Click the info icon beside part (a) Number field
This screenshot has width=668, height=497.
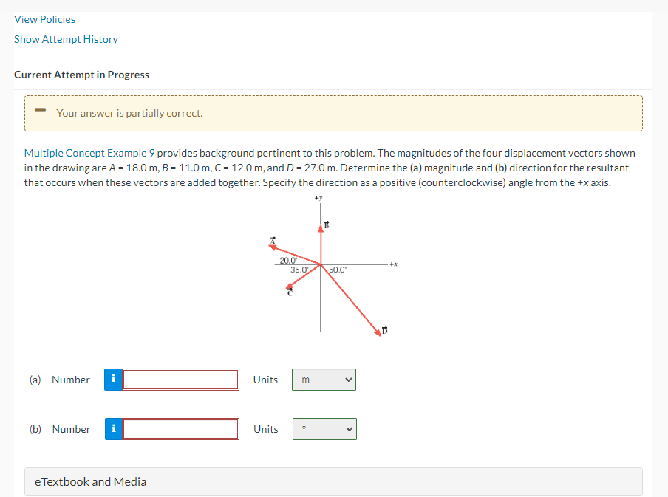(x=113, y=379)
